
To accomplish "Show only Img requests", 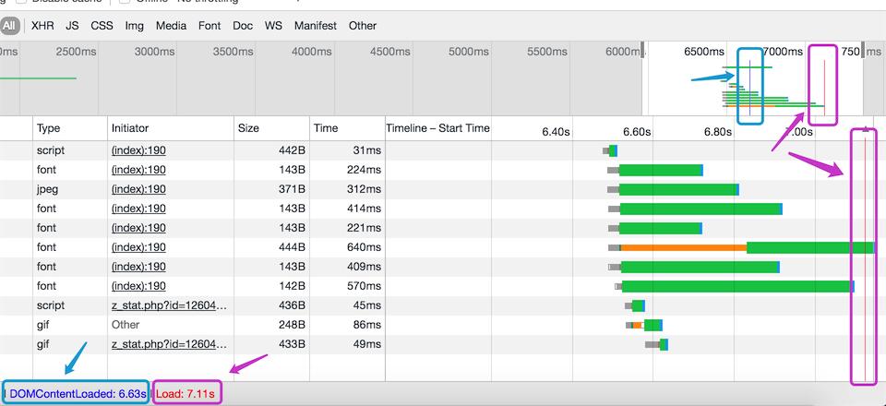I will (135, 26).
